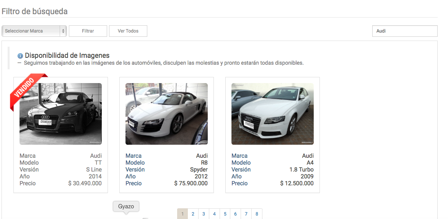Screen dimensions: 448x219
Task: Click the Ver Todos button
Action: pyautogui.click(x=128, y=31)
